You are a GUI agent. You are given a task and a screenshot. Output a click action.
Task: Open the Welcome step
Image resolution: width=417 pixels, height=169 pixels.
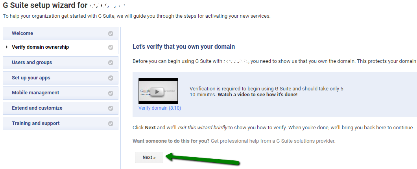[x=60, y=33]
